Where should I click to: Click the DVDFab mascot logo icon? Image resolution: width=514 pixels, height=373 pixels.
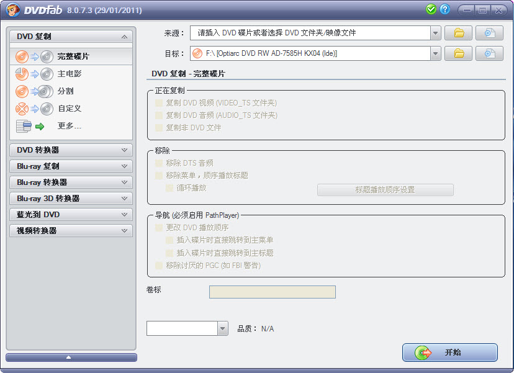13,10
